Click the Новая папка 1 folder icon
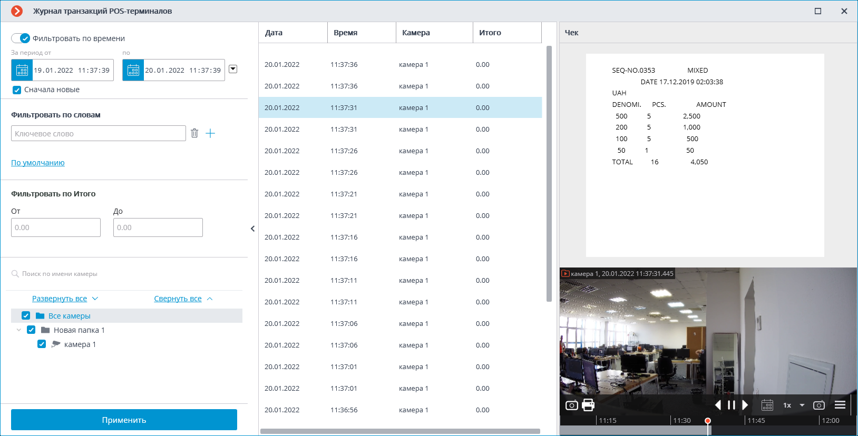This screenshot has width=858, height=436. [45, 330]
